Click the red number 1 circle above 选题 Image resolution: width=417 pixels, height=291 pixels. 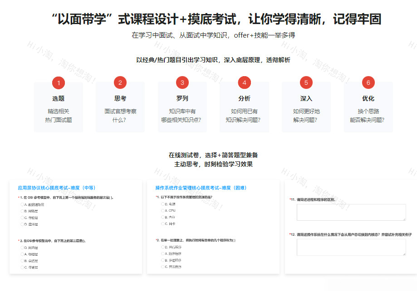[59, 82]
